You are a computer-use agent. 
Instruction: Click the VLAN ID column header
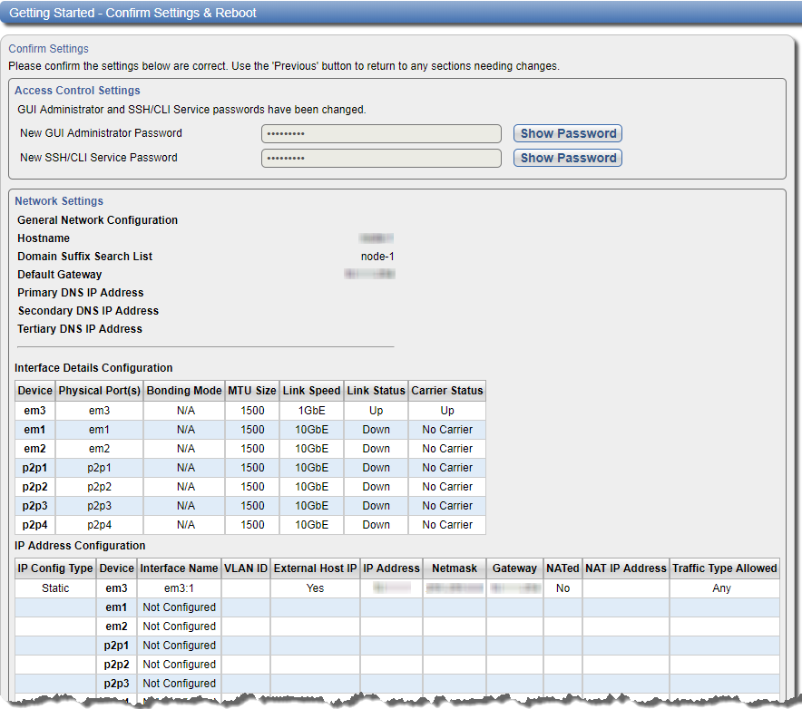pos(246,568)
